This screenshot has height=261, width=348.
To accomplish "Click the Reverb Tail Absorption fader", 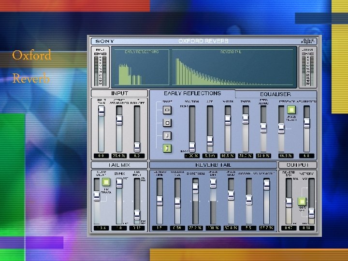I will click(249, 200).
